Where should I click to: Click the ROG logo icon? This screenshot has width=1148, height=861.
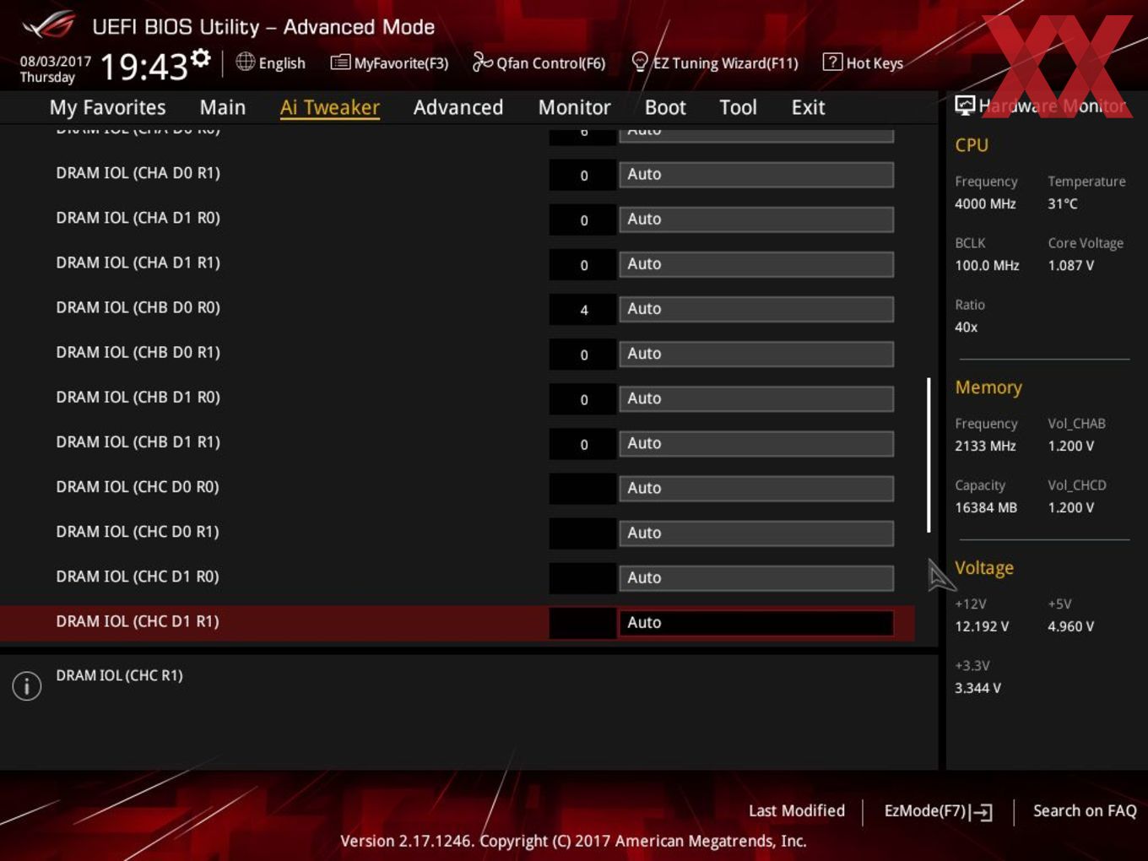[x=48, y=25]
